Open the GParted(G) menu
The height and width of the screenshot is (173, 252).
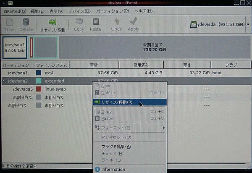pos(15,11)
